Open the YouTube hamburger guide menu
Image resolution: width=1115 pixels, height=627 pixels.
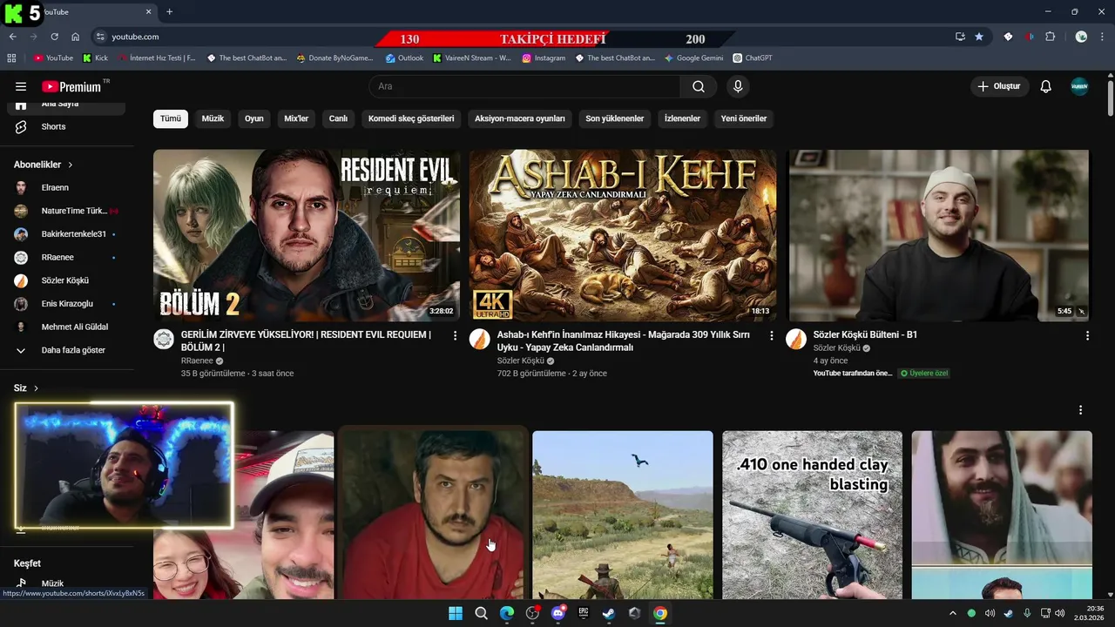[21, 86]
